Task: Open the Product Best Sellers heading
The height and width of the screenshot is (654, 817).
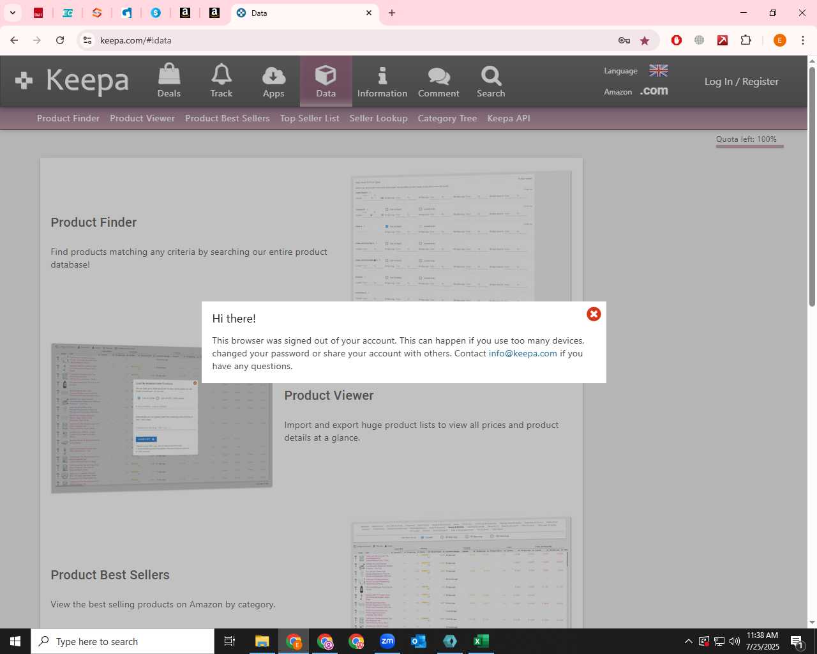Action: [x=110, y=575]
